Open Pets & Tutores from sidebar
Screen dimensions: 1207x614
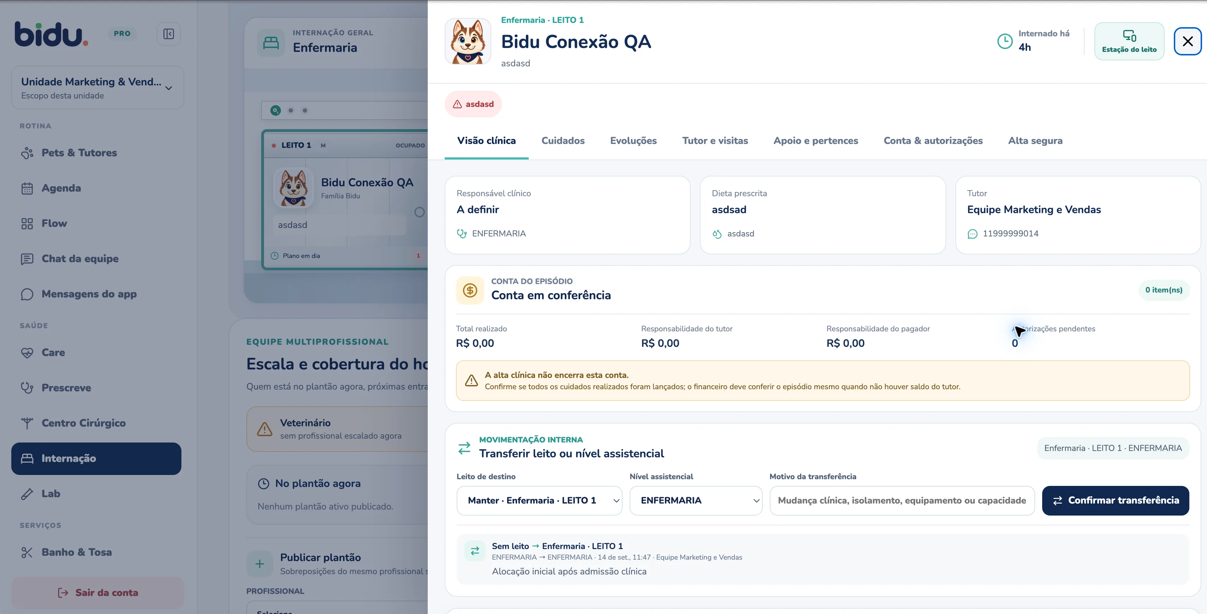[96, 153]
